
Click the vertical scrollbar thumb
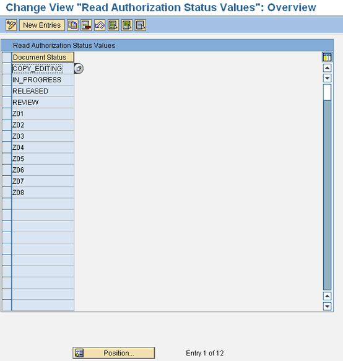click(x=327, y=92)
